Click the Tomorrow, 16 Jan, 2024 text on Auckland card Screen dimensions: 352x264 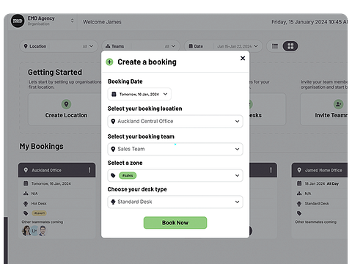[51, 183]
